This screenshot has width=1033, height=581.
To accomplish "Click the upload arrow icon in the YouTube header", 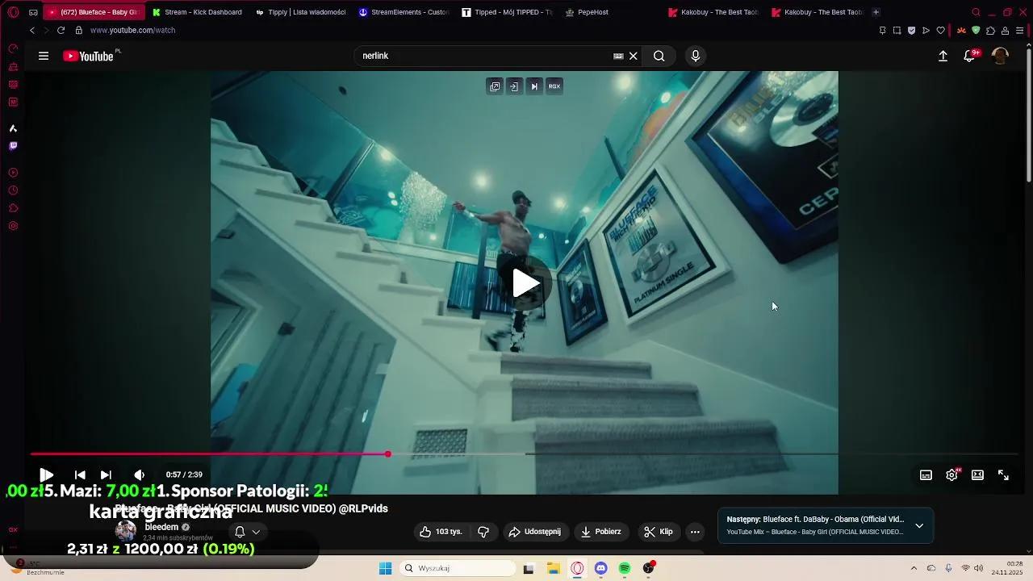I will [943, 56].
